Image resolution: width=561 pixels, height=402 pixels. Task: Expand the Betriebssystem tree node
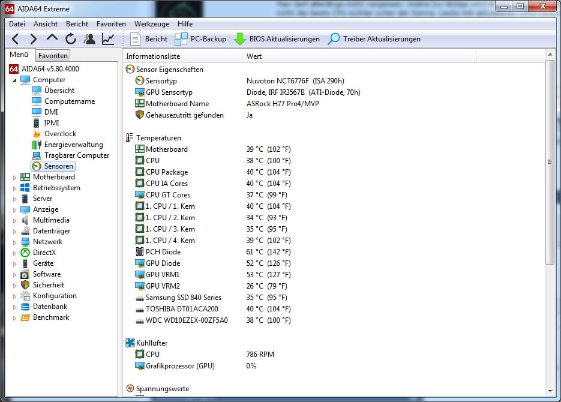[14, 188]
